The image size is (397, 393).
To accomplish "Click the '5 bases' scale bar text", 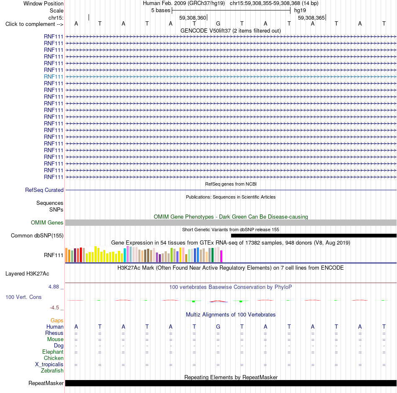I will pyautogui.click(x=161, y=10).
